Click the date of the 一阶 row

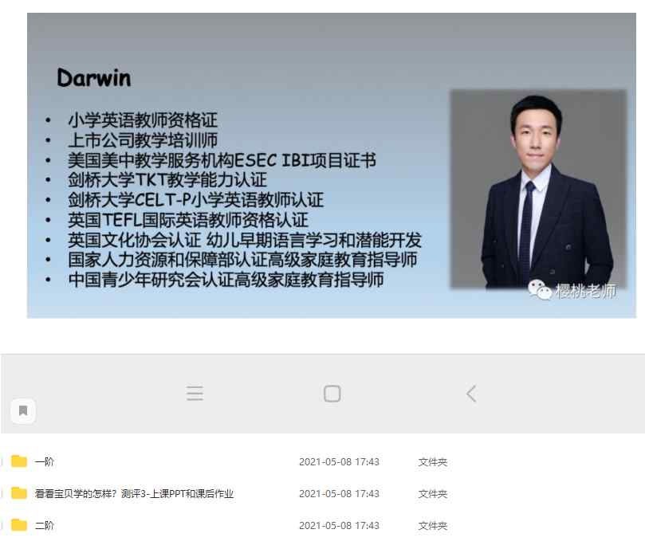339,461
